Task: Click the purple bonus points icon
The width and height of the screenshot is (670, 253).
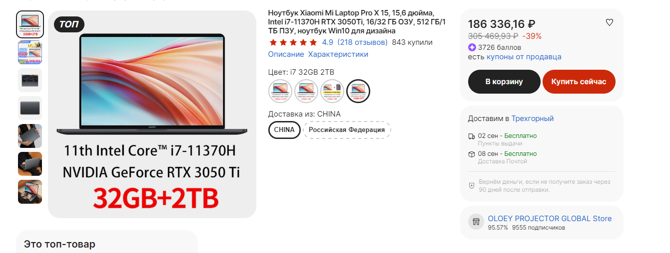Action: (472, 47)
